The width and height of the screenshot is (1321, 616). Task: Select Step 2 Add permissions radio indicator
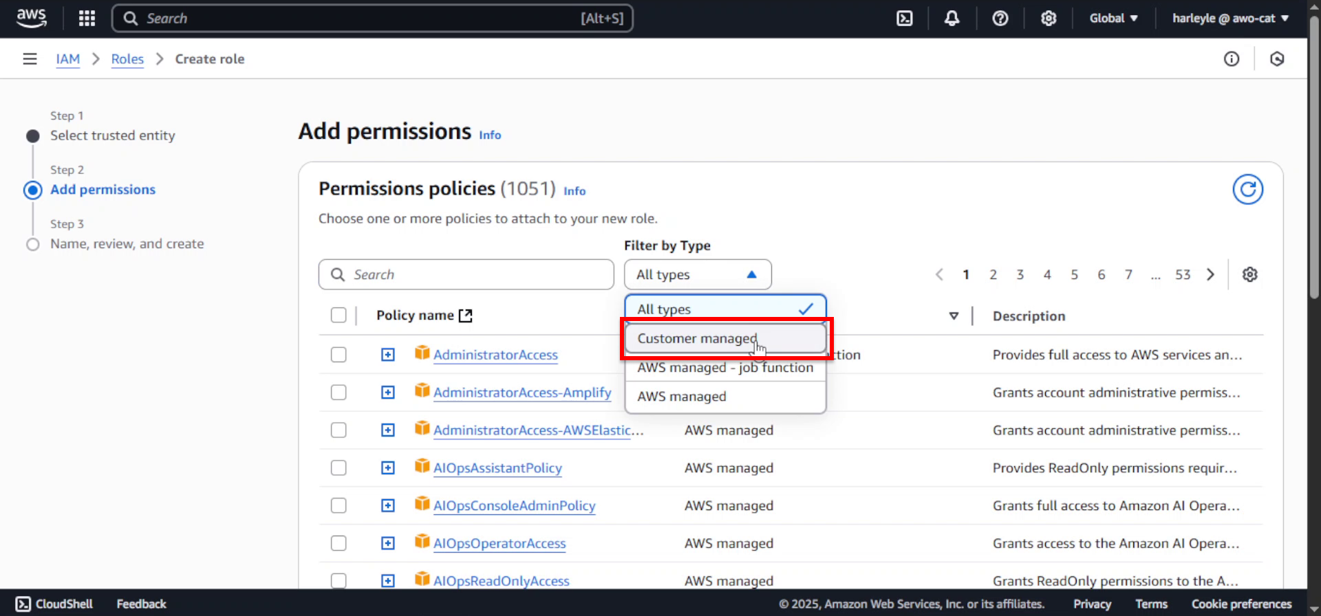point(33,190)
